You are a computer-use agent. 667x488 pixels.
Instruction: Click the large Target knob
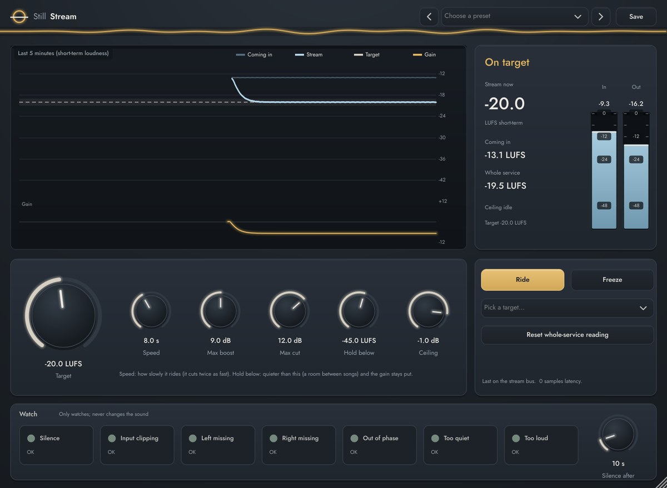point(63,315)
